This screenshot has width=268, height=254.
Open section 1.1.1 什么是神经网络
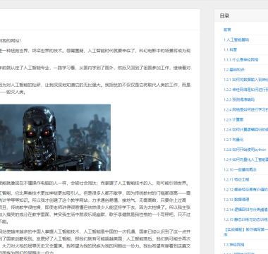pos(240,60)
